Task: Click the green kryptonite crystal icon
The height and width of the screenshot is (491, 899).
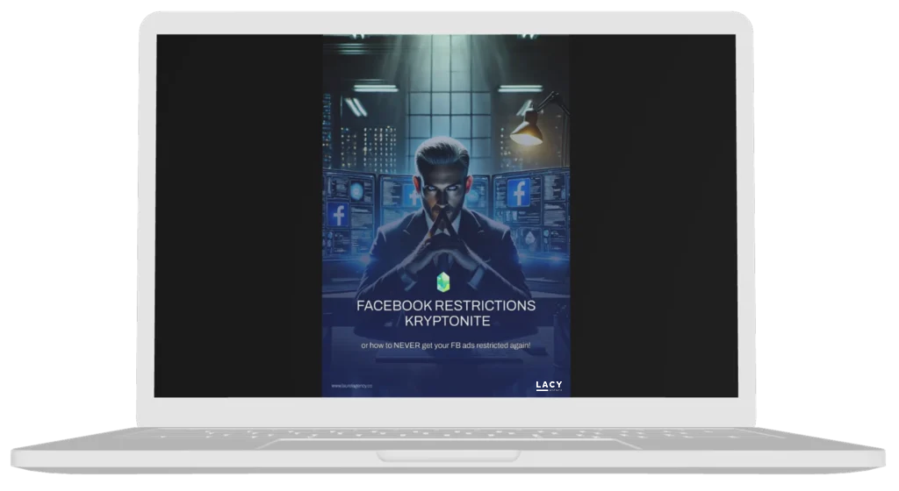Action: tap(443, 281)
